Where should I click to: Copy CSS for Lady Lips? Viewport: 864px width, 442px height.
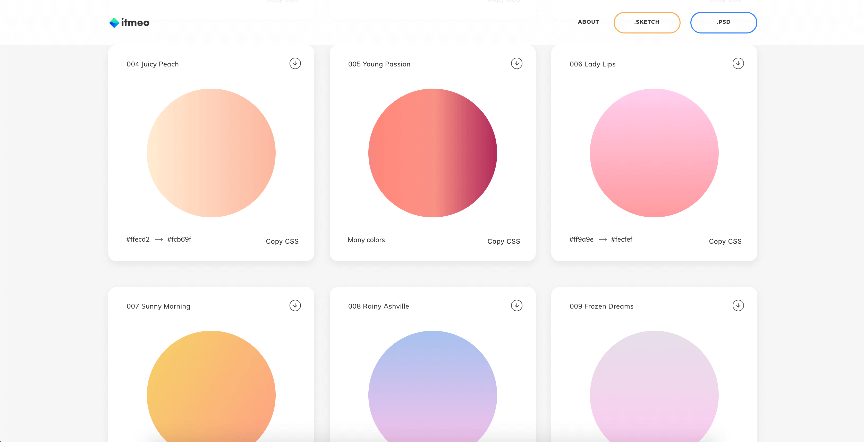point(725,241)
